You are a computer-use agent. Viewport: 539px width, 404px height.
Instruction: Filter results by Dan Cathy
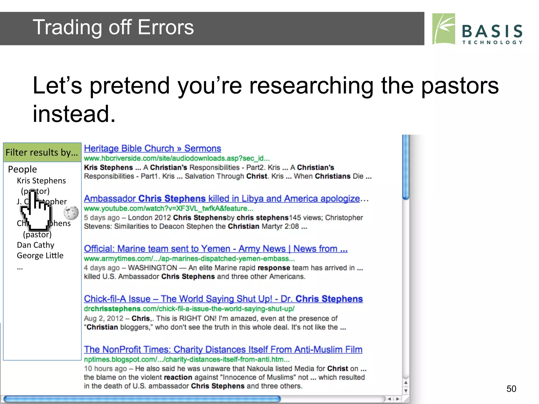tap(36, 245)
